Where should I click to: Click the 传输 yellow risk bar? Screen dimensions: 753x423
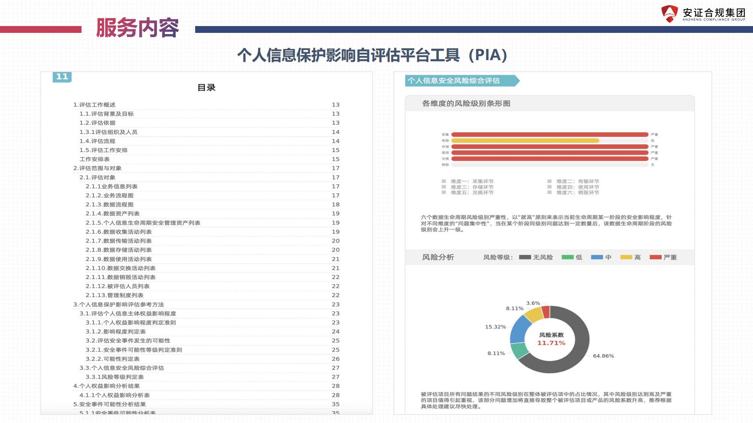point(525,141)
